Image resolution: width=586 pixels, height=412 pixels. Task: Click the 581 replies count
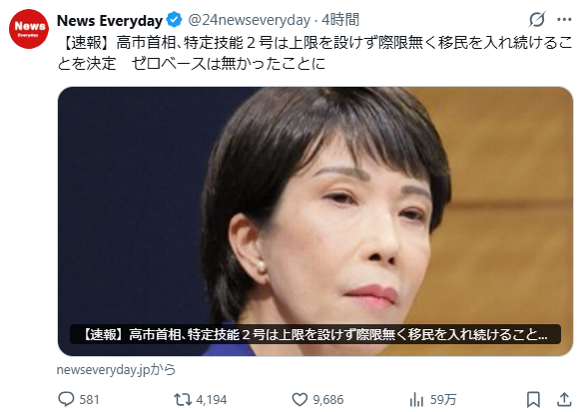[89, 400]
